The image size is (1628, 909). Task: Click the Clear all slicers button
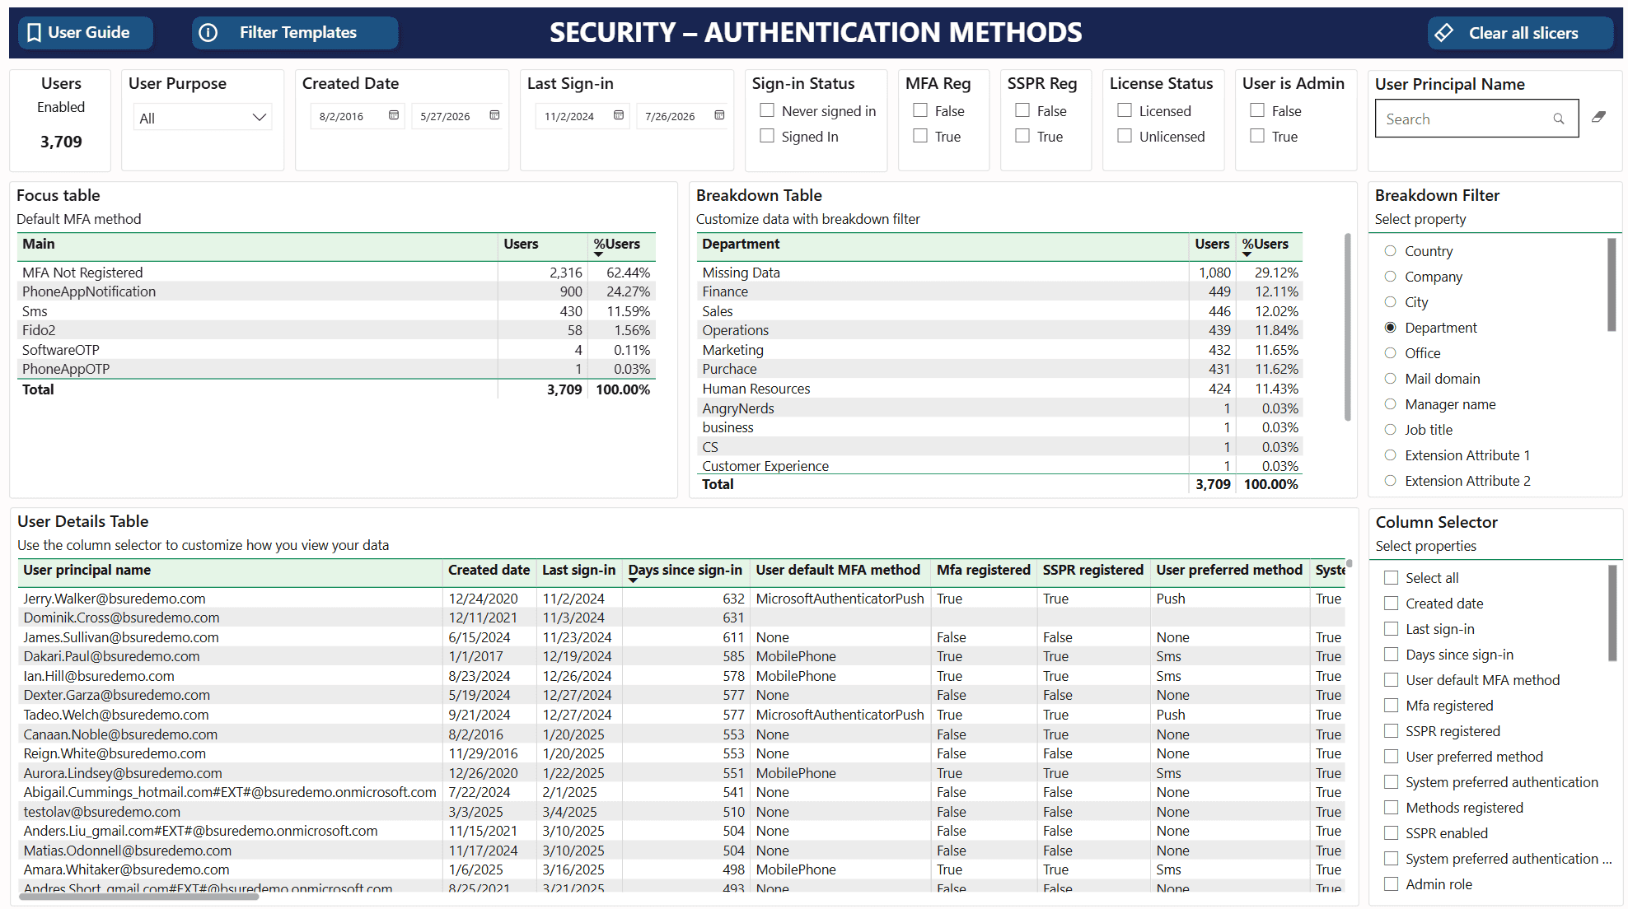1520,33
